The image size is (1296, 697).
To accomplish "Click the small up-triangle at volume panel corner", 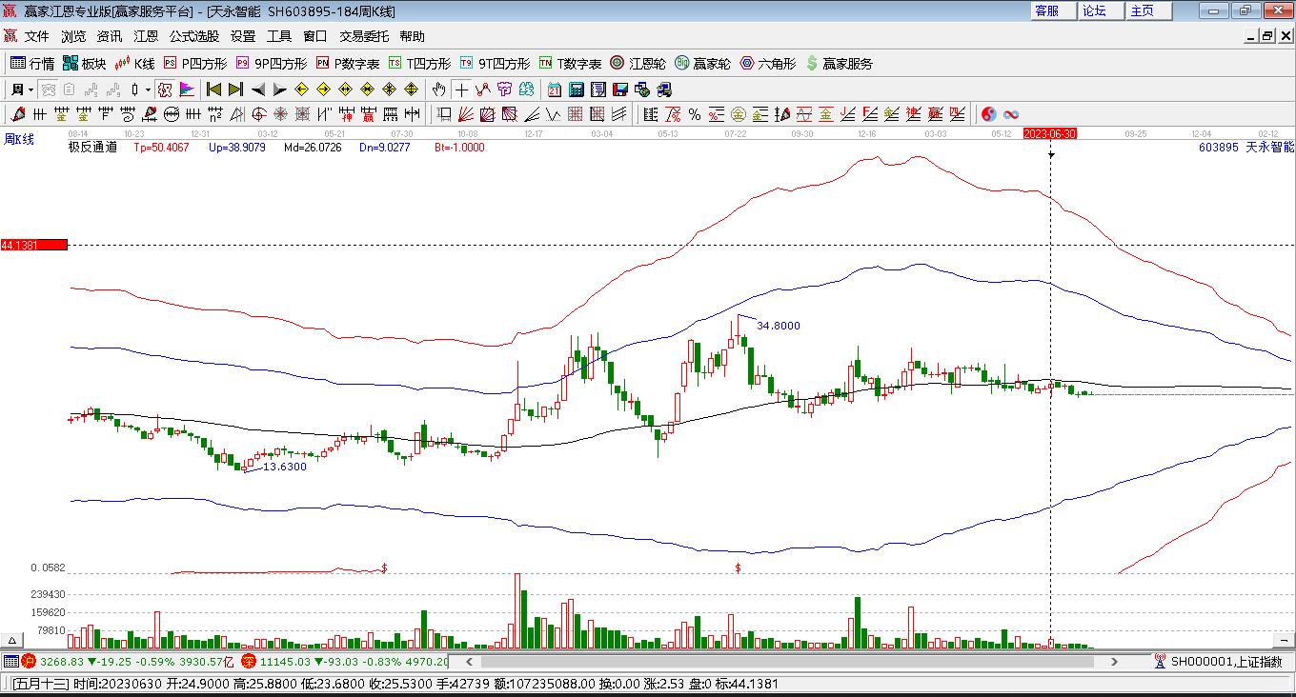I will [x=13, y=640].
